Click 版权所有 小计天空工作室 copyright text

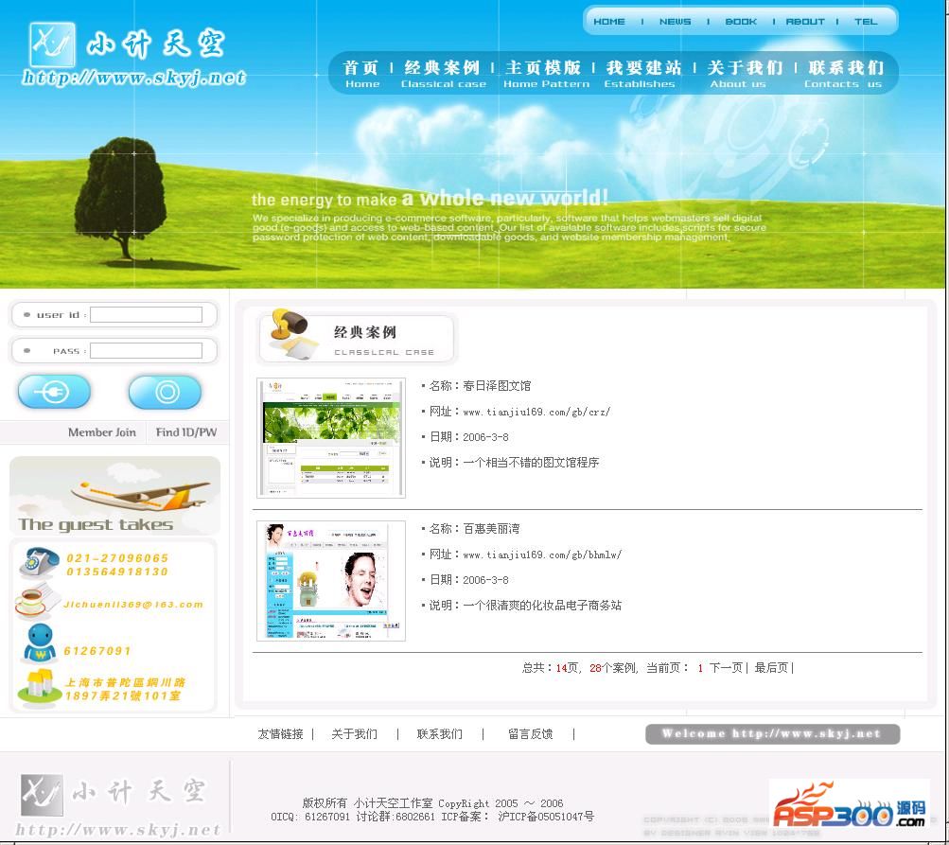(x=367, y=803)
